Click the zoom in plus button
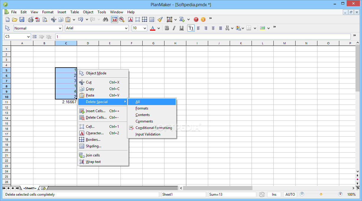This screenshot has height=201, width=362. coord(340,194)
